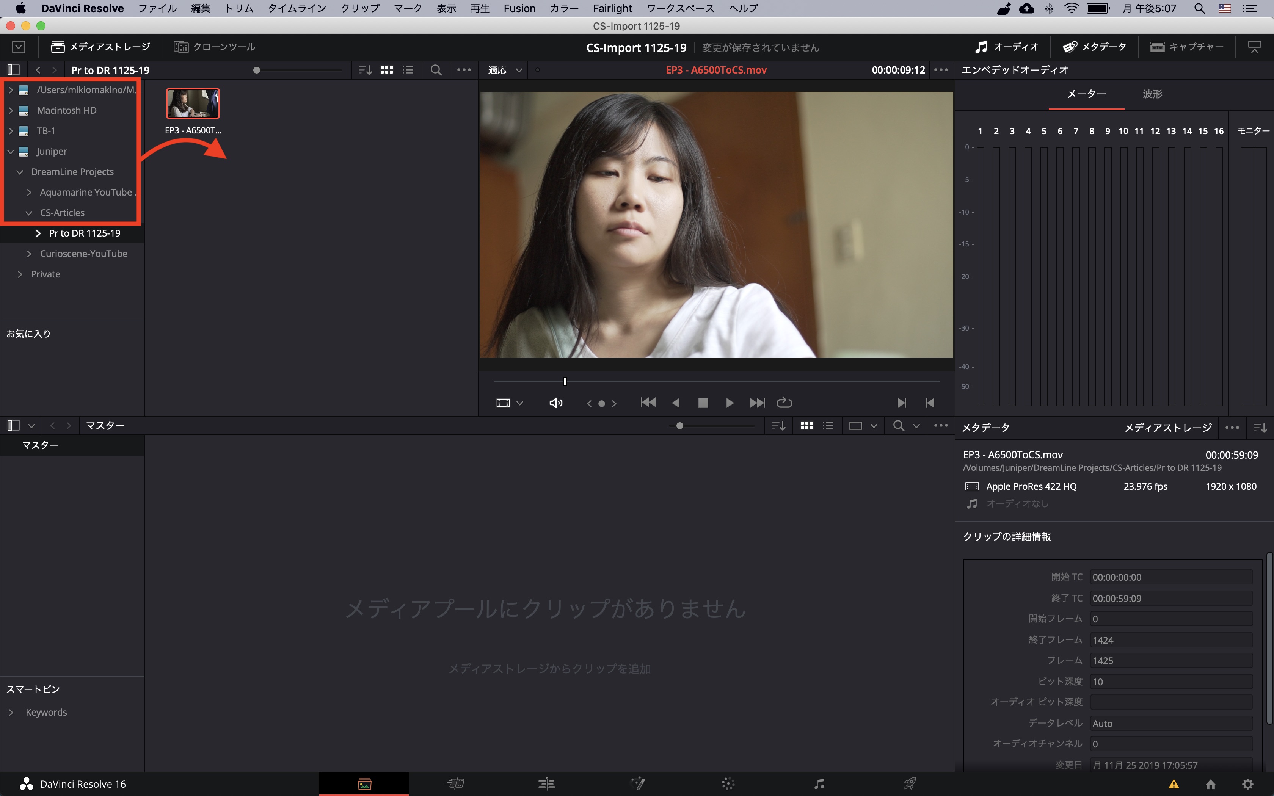Open the Deliver page rocket icon
This screenshot has height=796, width=1274.
click(x=910, y=784)
